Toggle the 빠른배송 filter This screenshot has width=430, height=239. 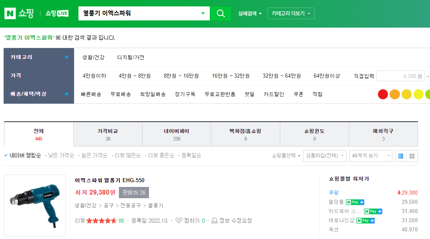pyautogui.click(x=91, y=94)
